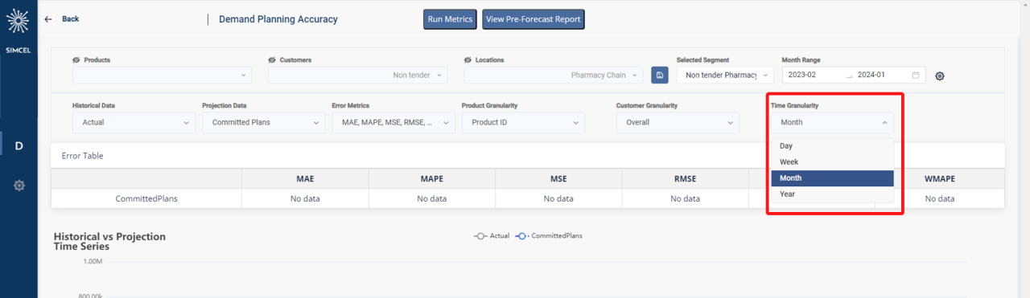Select Month granularity option
1030x298 pixels.
click(832, 178)
